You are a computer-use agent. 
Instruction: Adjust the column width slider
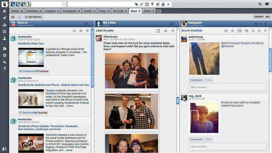click(264, 17)
